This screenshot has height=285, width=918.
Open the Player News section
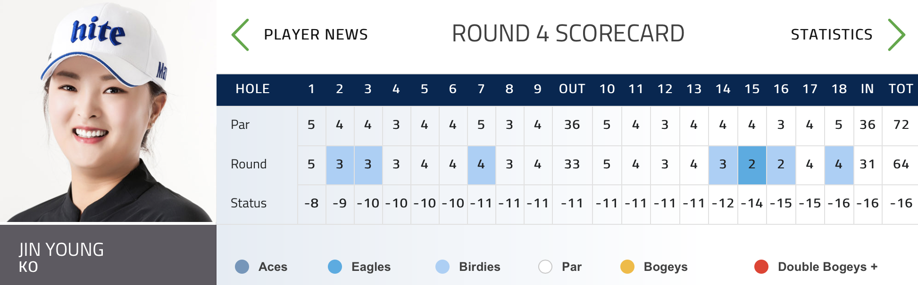(316, 34)
